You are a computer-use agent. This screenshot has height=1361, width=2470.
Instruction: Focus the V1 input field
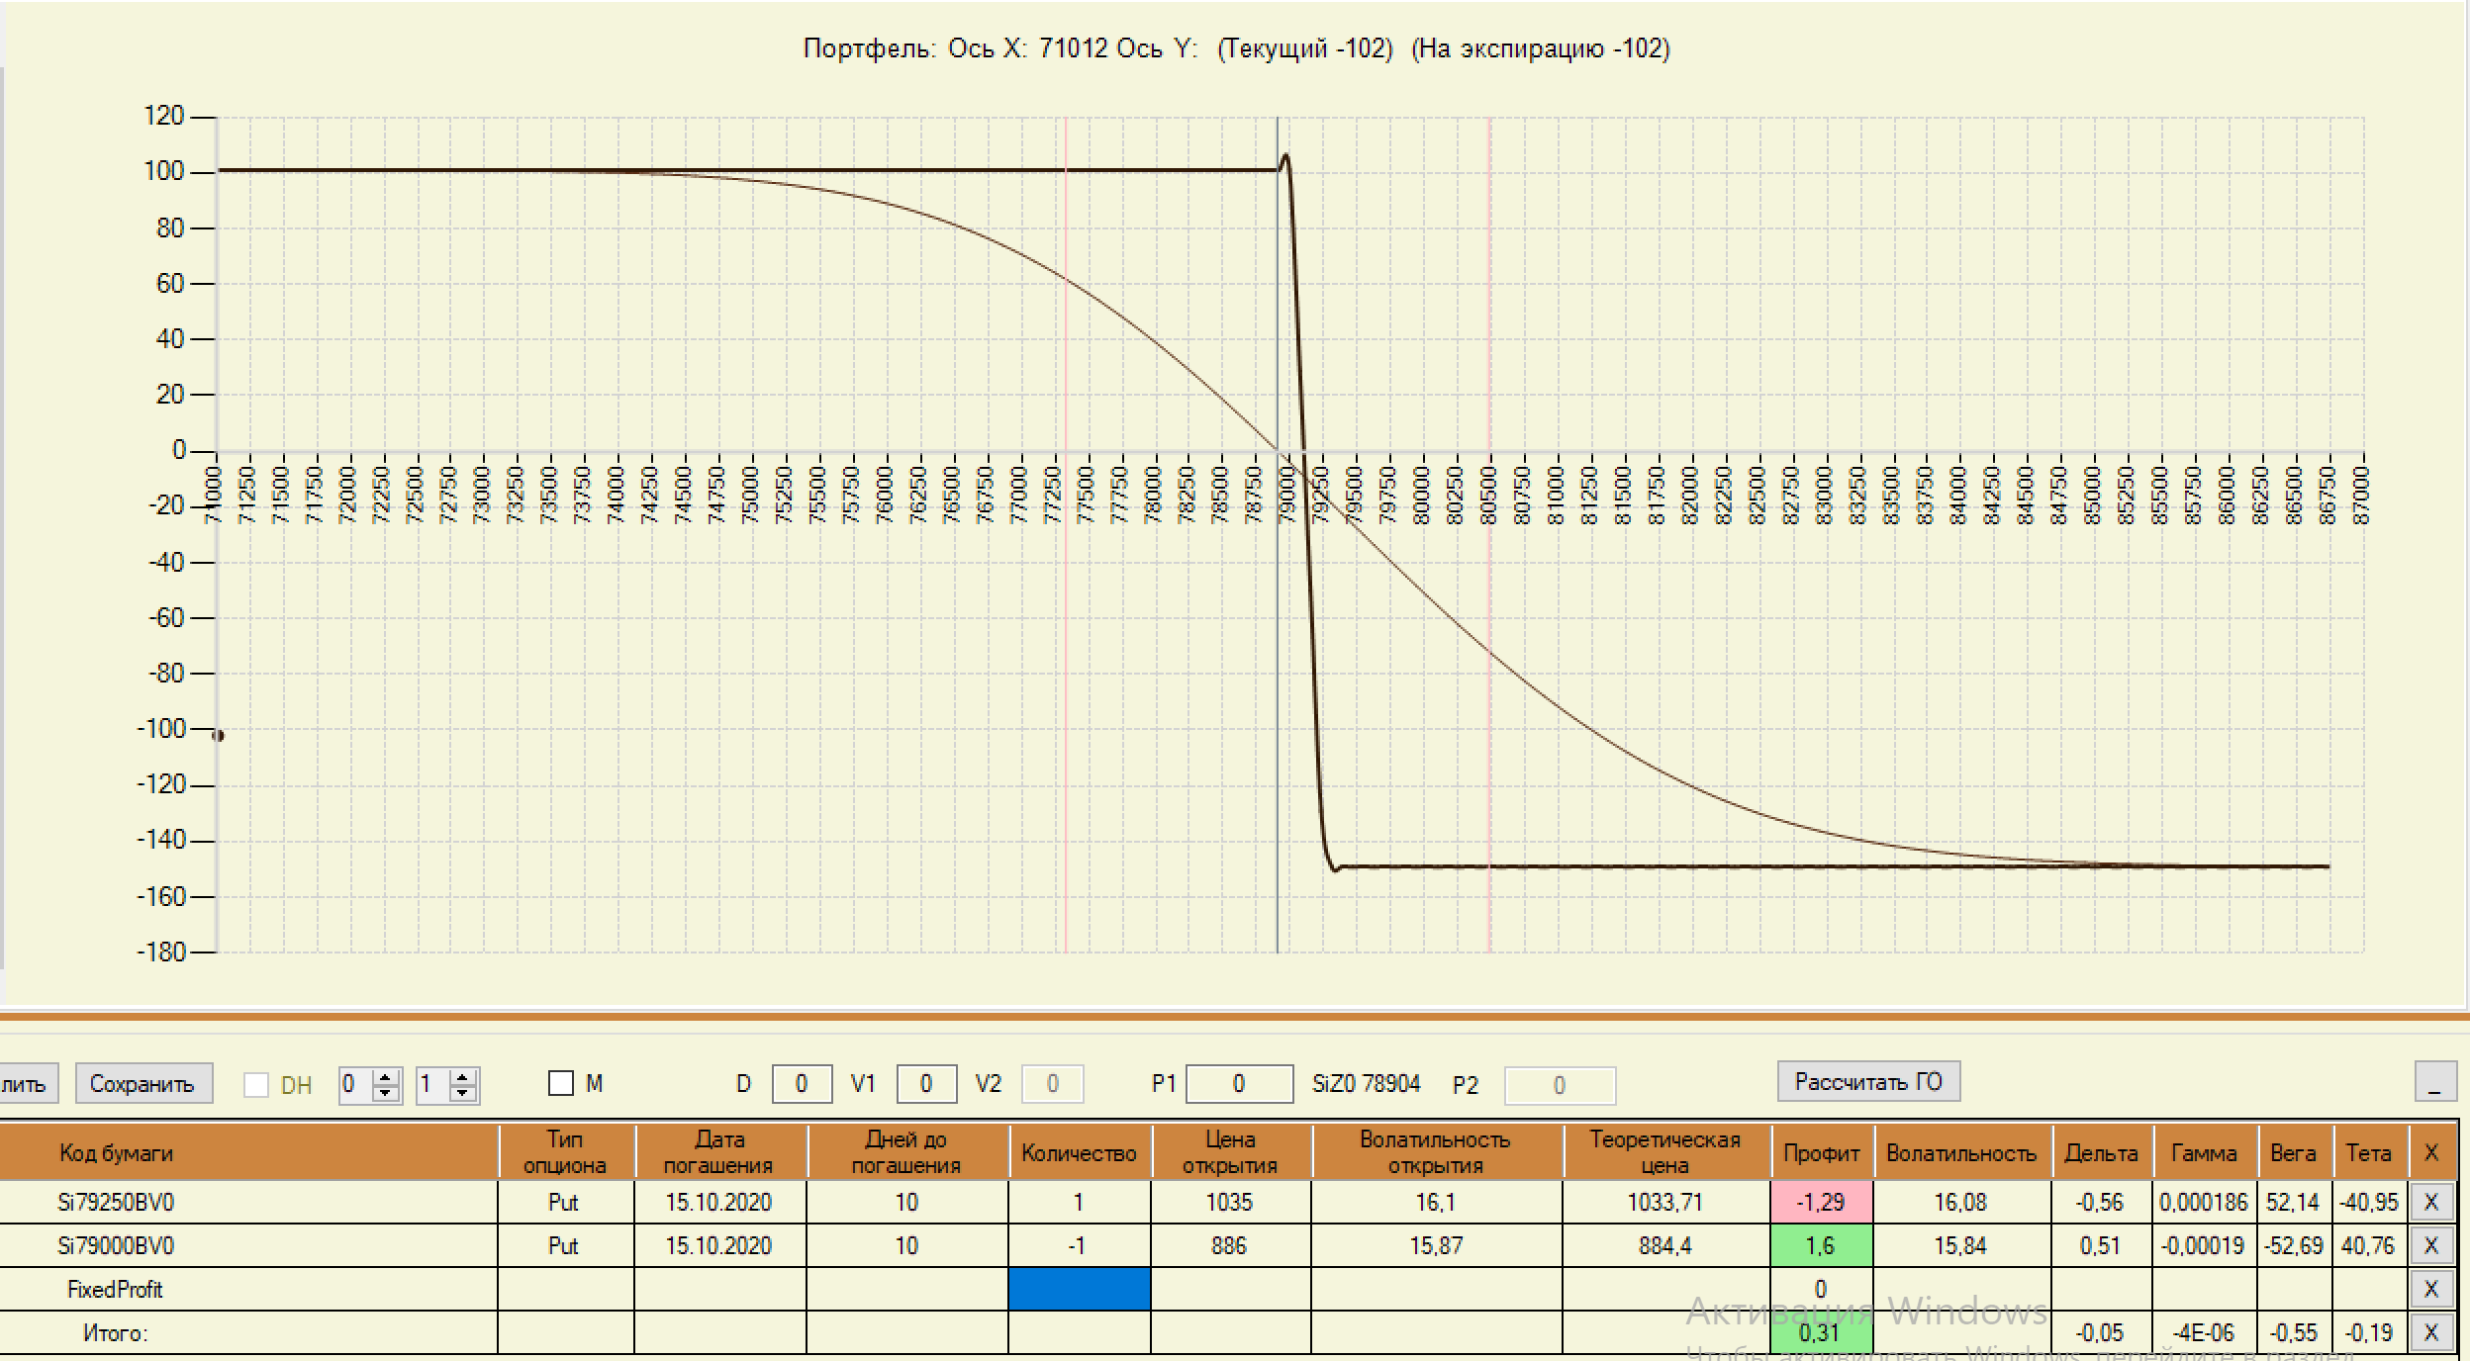925,1084
